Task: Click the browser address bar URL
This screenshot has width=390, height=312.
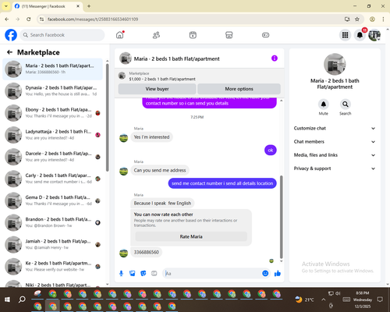Action: (93, 19)
